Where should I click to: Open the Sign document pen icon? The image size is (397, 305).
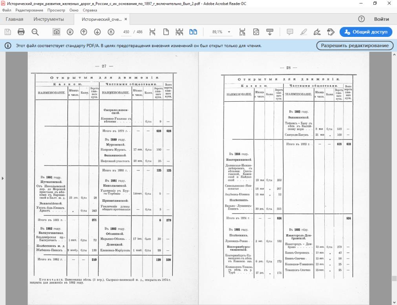(317, 32)
